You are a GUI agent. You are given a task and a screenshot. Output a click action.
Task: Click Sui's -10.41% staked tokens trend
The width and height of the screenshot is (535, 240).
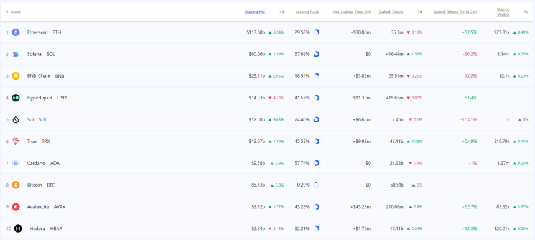click(469, 119)
